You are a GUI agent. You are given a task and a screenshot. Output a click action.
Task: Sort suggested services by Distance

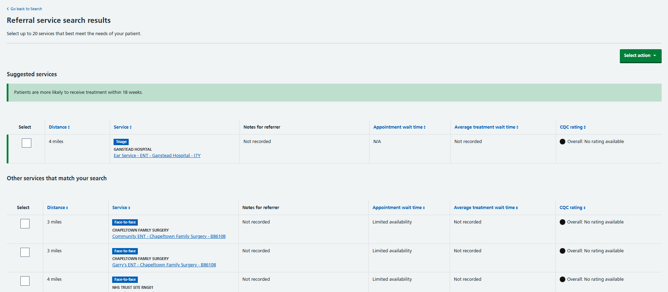point(59,127)
